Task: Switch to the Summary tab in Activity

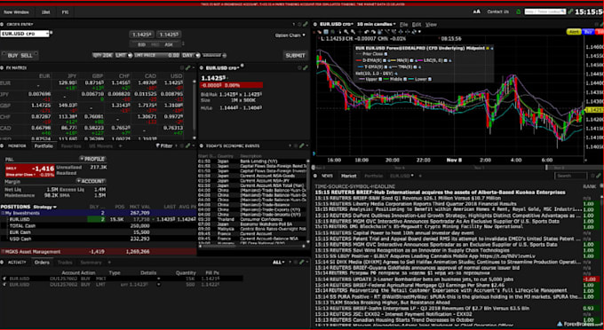Action: (x=91, y=263)
